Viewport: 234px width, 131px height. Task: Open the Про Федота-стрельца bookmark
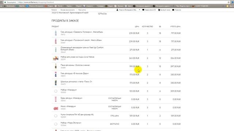click(181, 6)
